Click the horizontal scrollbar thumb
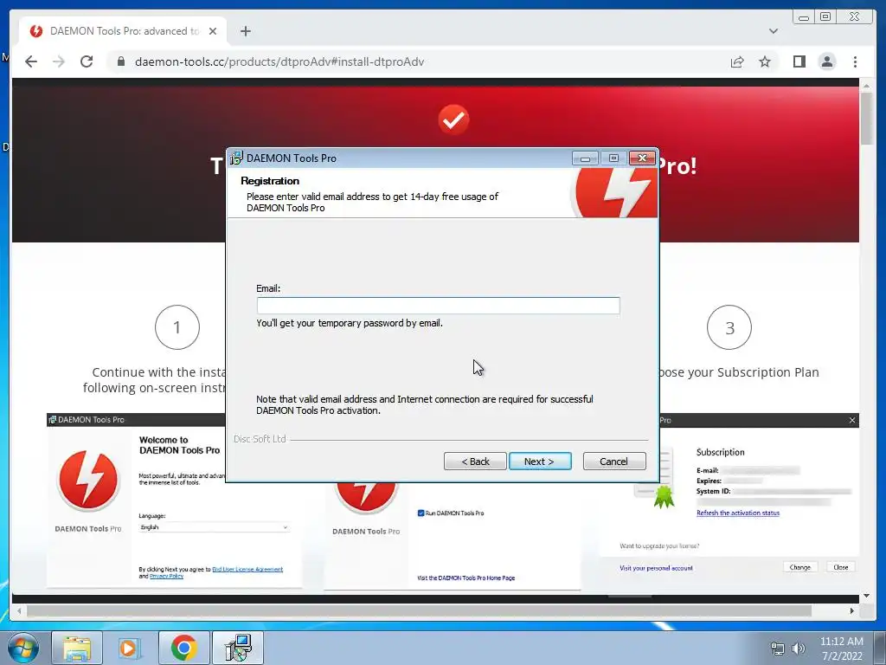This screenshot has width=886, height=665. [x=419, y=610]
